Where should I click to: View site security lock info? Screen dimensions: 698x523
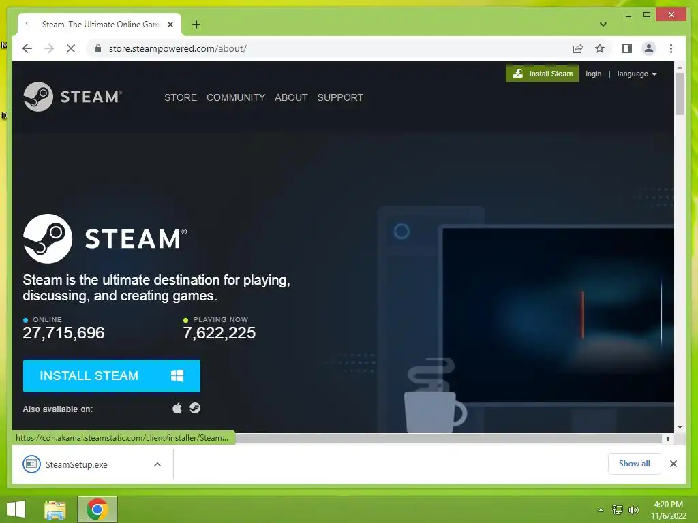click(x=98, y=48)
